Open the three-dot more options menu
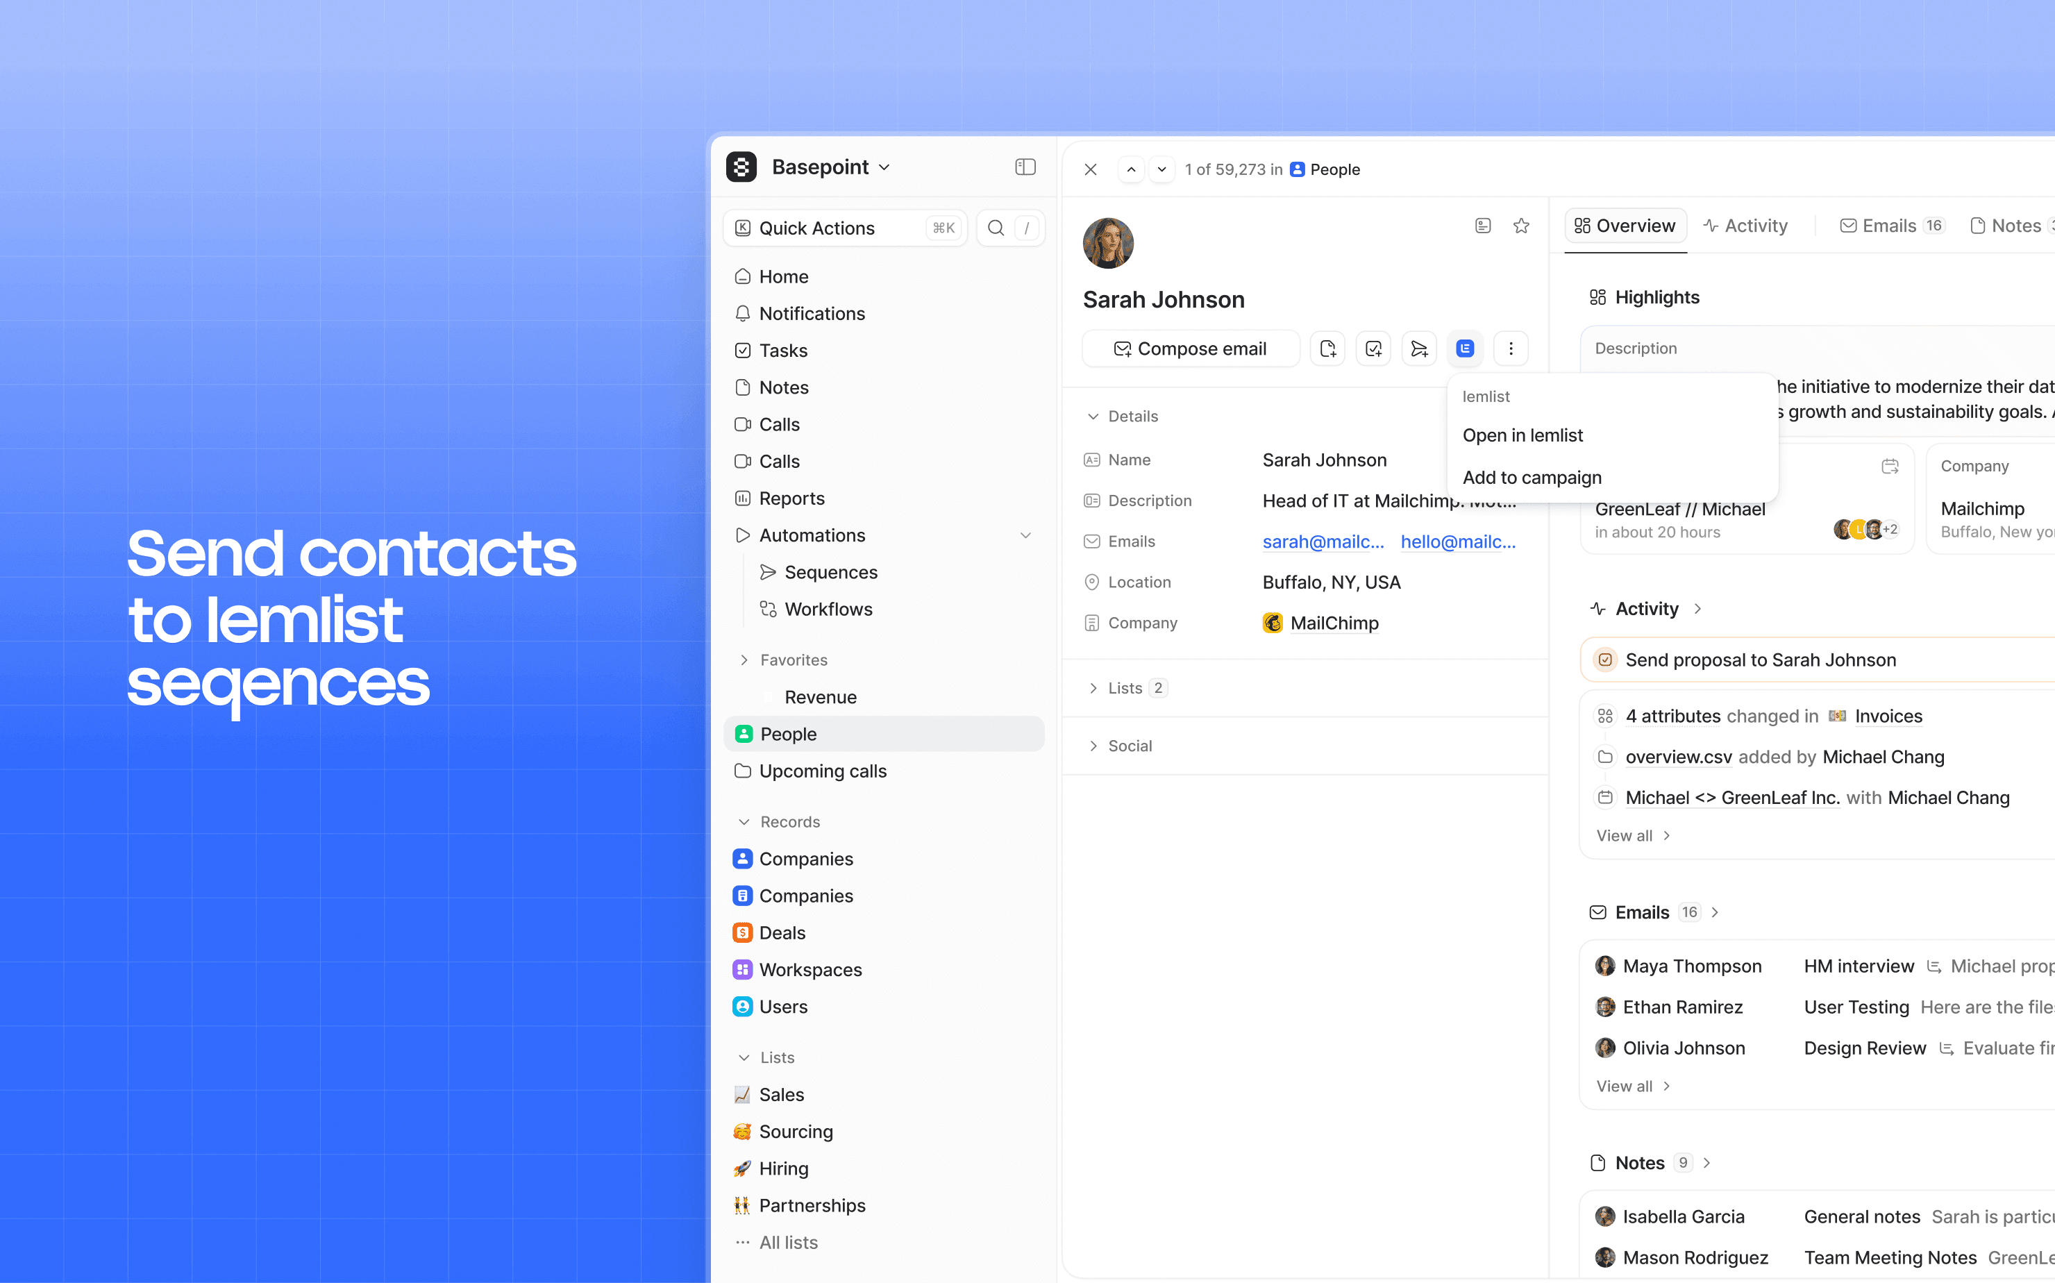 click(x=1511, y=349)
